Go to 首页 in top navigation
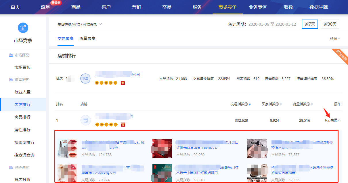The width and height of the screenshot is (348, 183). 15,7
